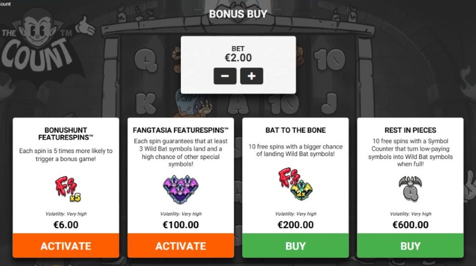Screen dimensions: 476x266
Task: Activate Fangtasia FeatureSpins for €100.00
Action: (x=181, y=246)
